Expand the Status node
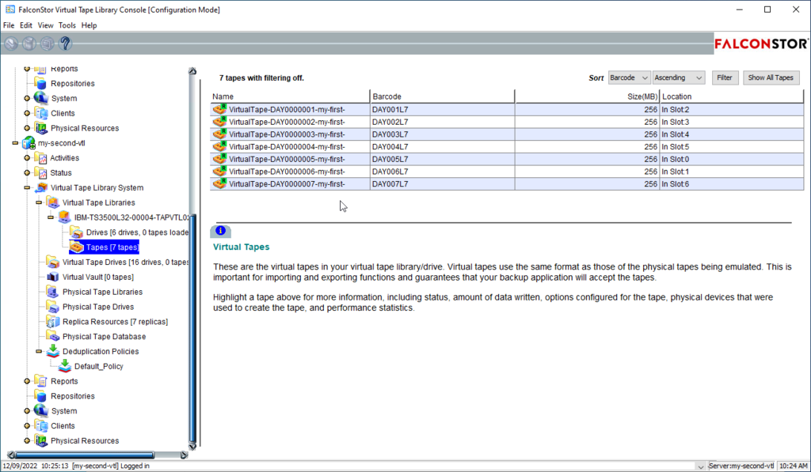 (x=27, y=173)
